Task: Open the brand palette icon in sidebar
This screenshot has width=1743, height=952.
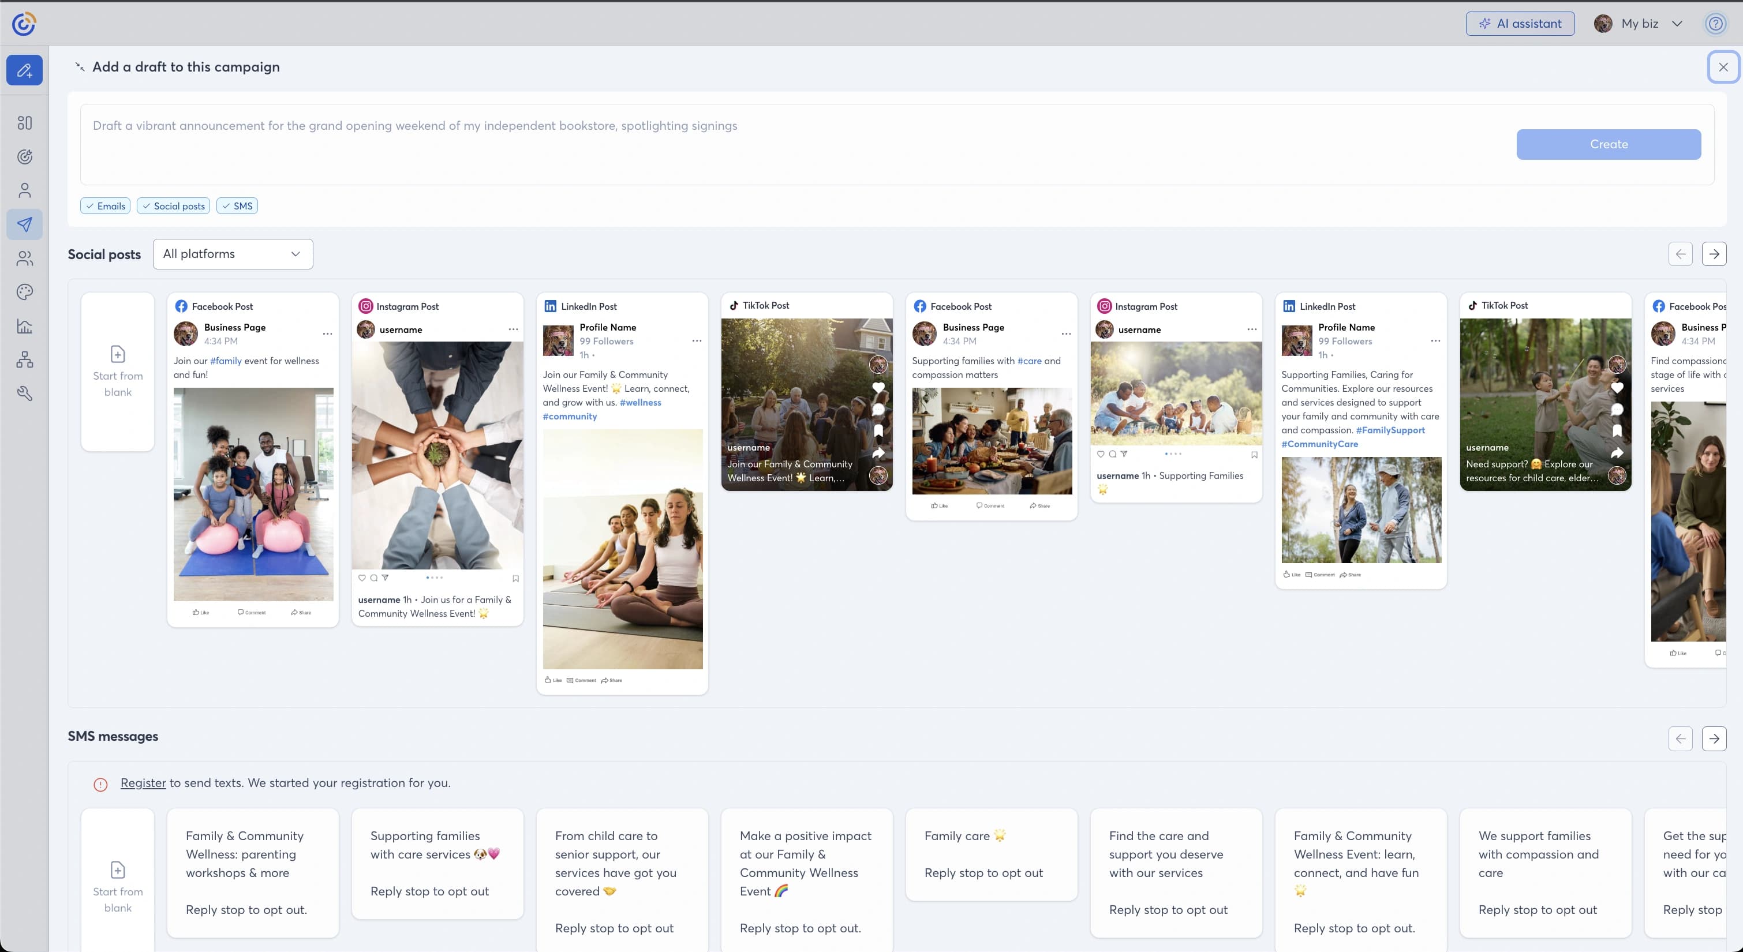Action: (24, 291)
